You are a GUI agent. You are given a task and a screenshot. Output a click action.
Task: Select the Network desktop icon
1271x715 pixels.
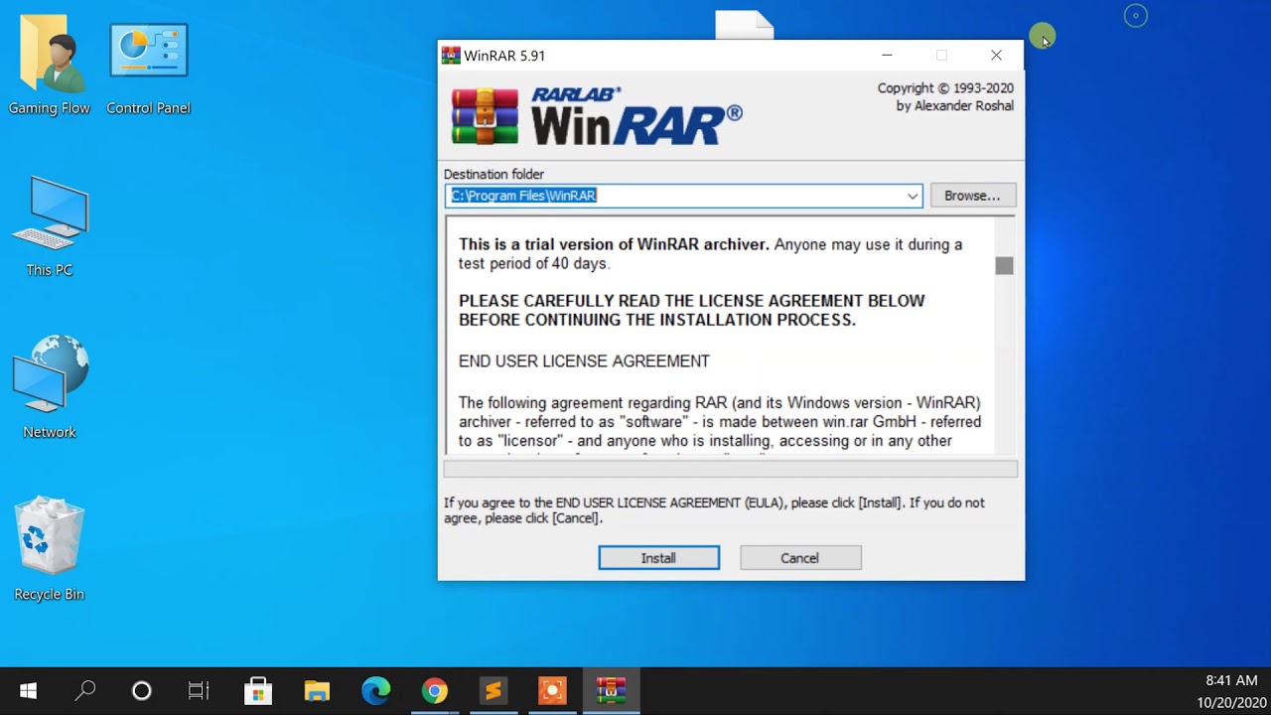(x=50, y=387)
